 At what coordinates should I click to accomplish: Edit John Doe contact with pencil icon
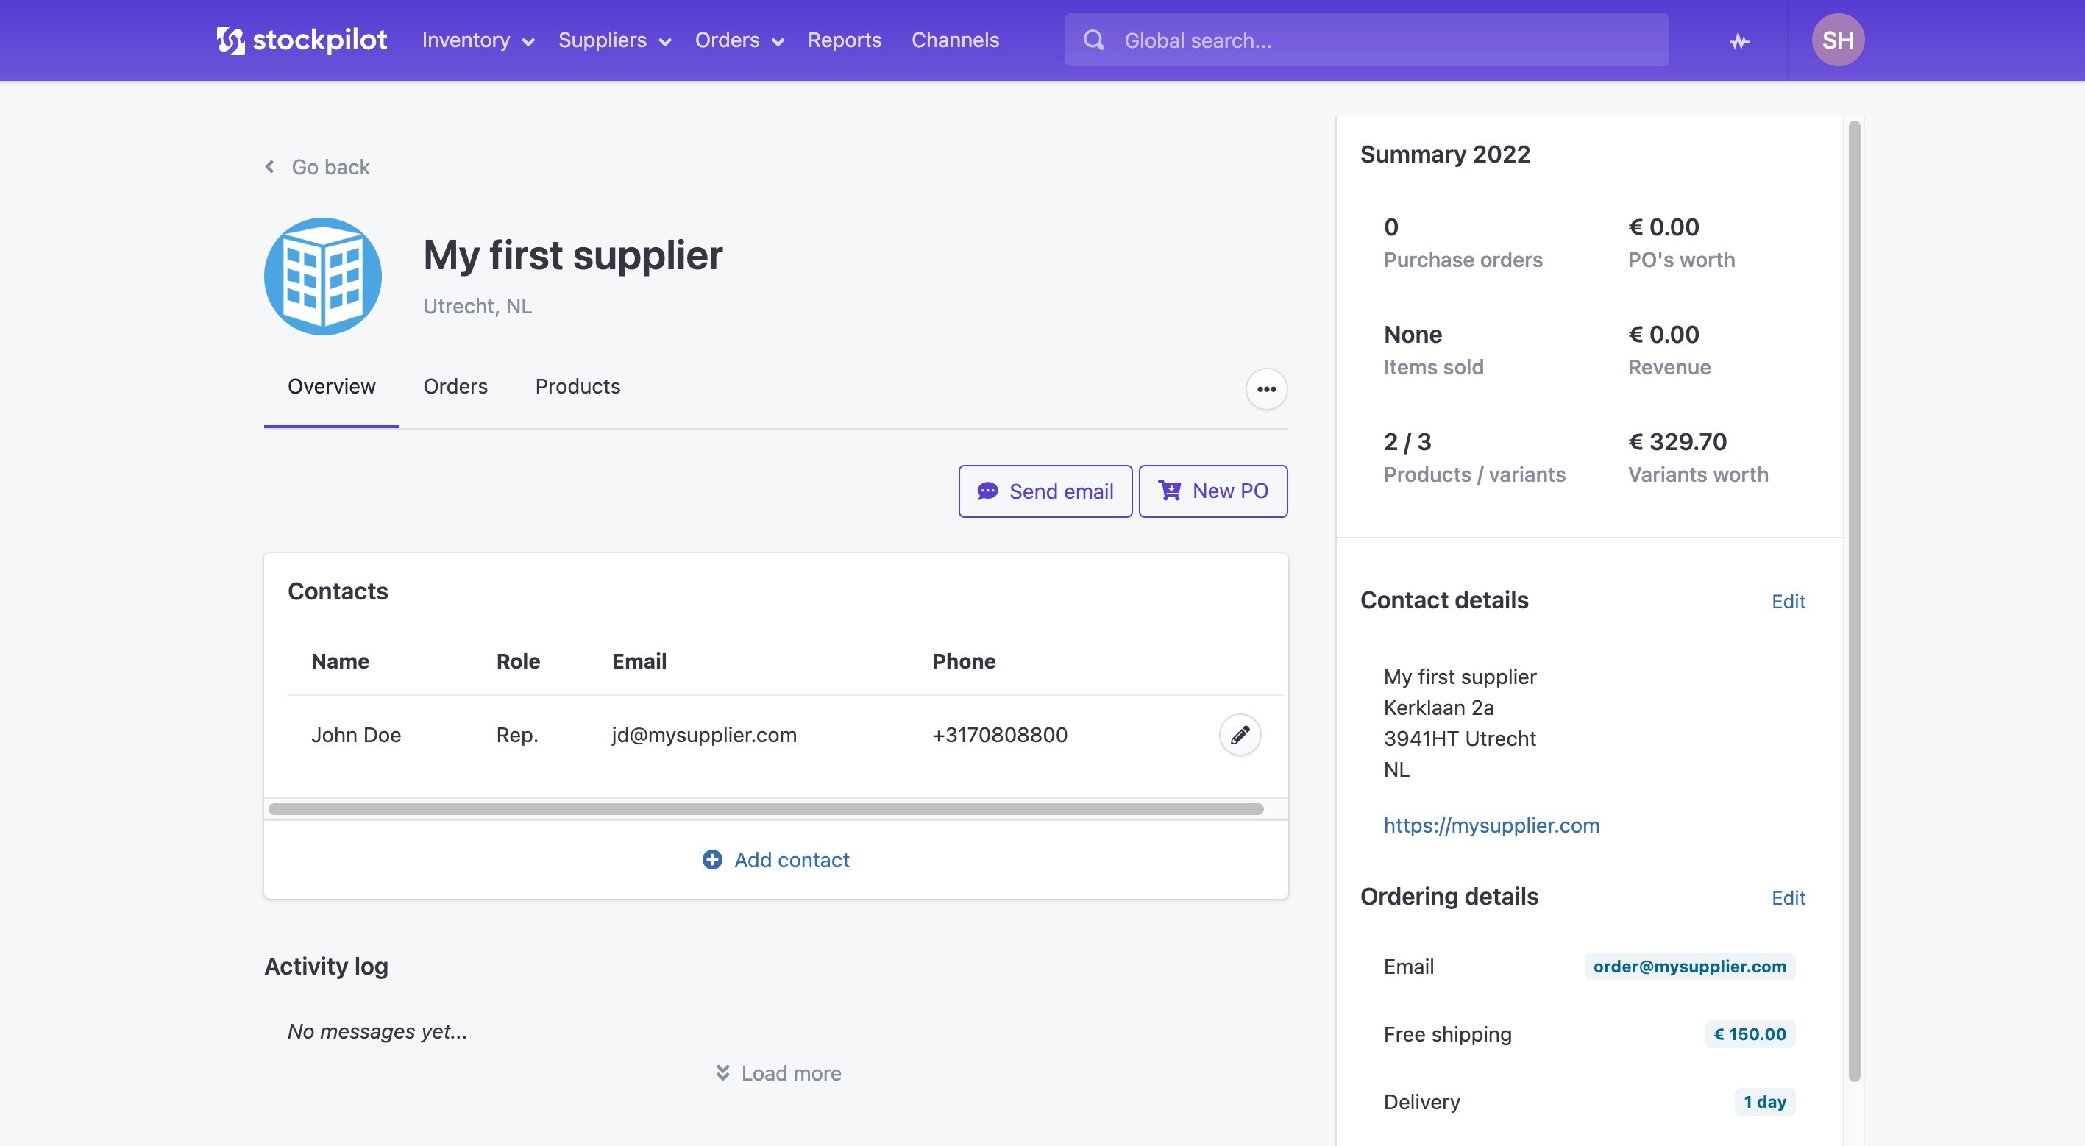pos(1239,735)
